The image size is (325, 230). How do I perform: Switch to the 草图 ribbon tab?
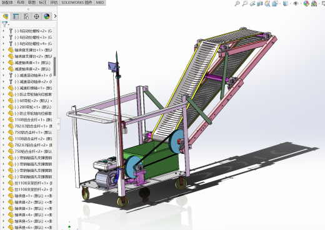32,2
